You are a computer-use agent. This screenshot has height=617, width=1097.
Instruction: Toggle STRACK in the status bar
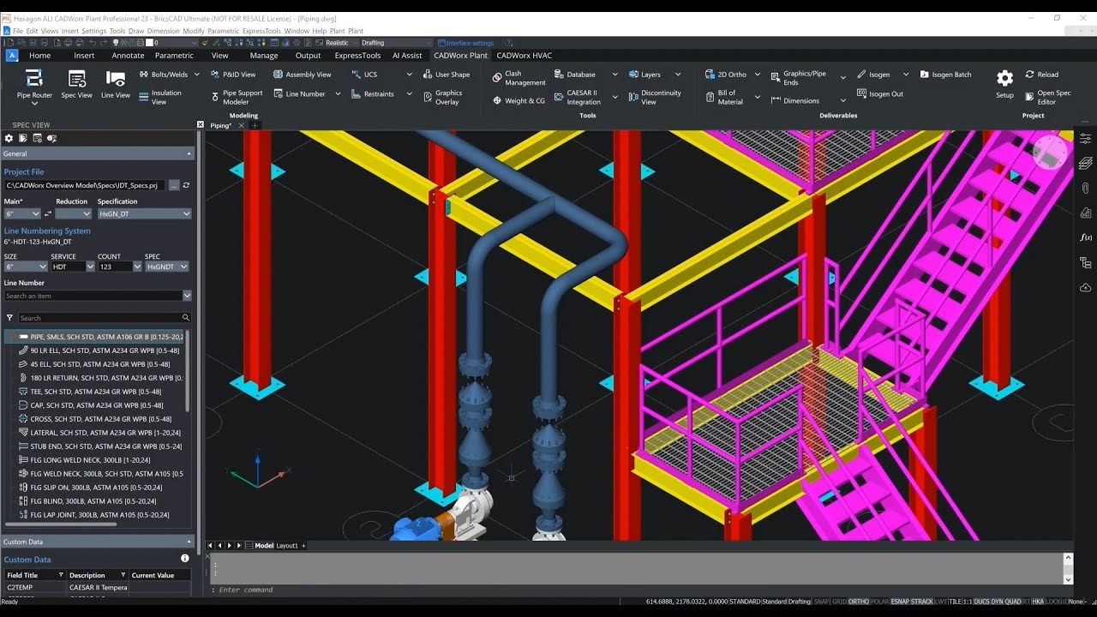click(x=922, y=602)
